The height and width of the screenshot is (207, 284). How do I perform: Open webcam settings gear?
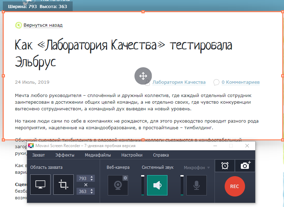[x=125, y=178]
